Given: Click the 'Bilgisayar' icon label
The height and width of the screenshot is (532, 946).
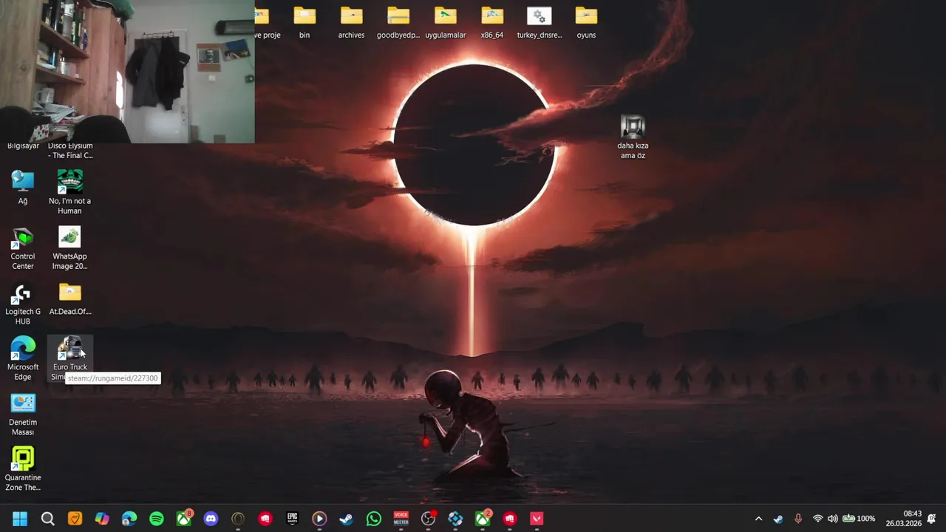Looking at the screenshot, I should click(23, 146).
